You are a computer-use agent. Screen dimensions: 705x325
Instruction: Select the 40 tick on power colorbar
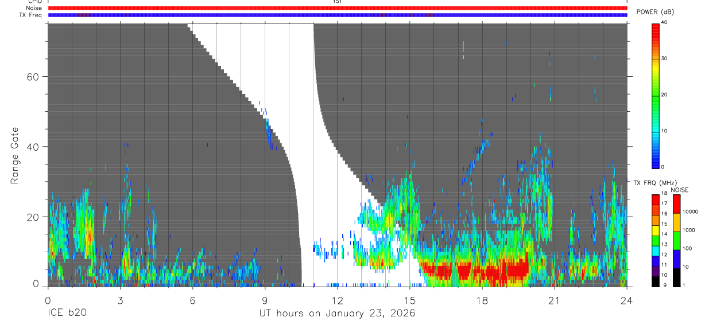tap(665, 22)
